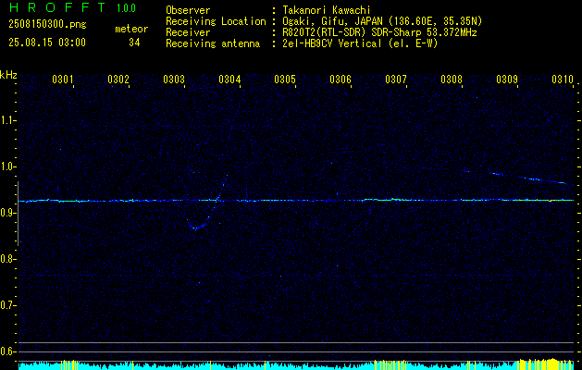Click the 0.9 kHz axis label
The height and width of the screenshot is (370, 582).
click(6, 213)
